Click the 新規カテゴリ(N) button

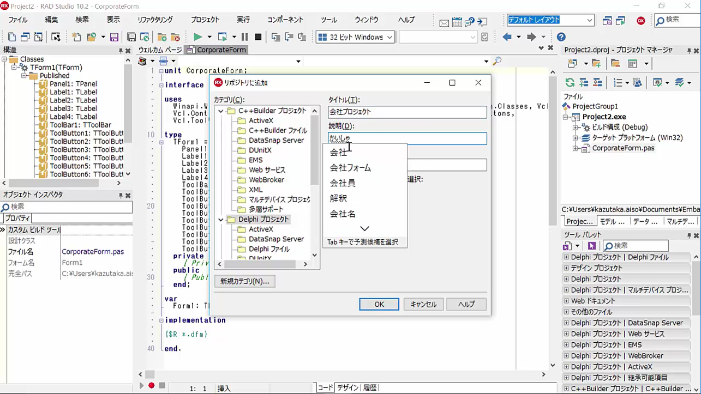click(x=244, y=281)
